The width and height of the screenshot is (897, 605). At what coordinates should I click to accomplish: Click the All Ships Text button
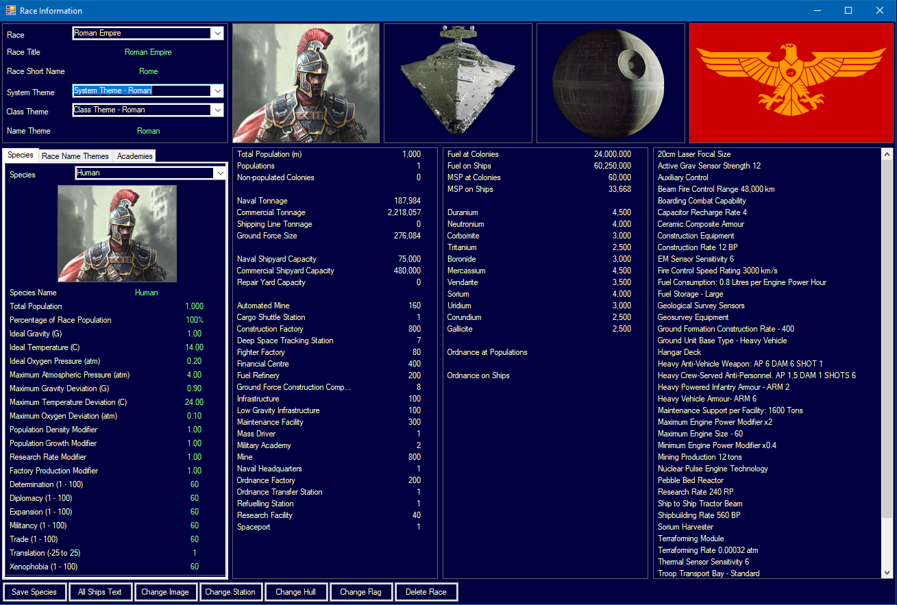point(100,592)
